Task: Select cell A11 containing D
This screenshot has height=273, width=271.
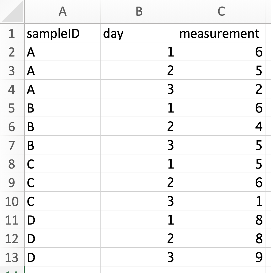Action: 62,220
